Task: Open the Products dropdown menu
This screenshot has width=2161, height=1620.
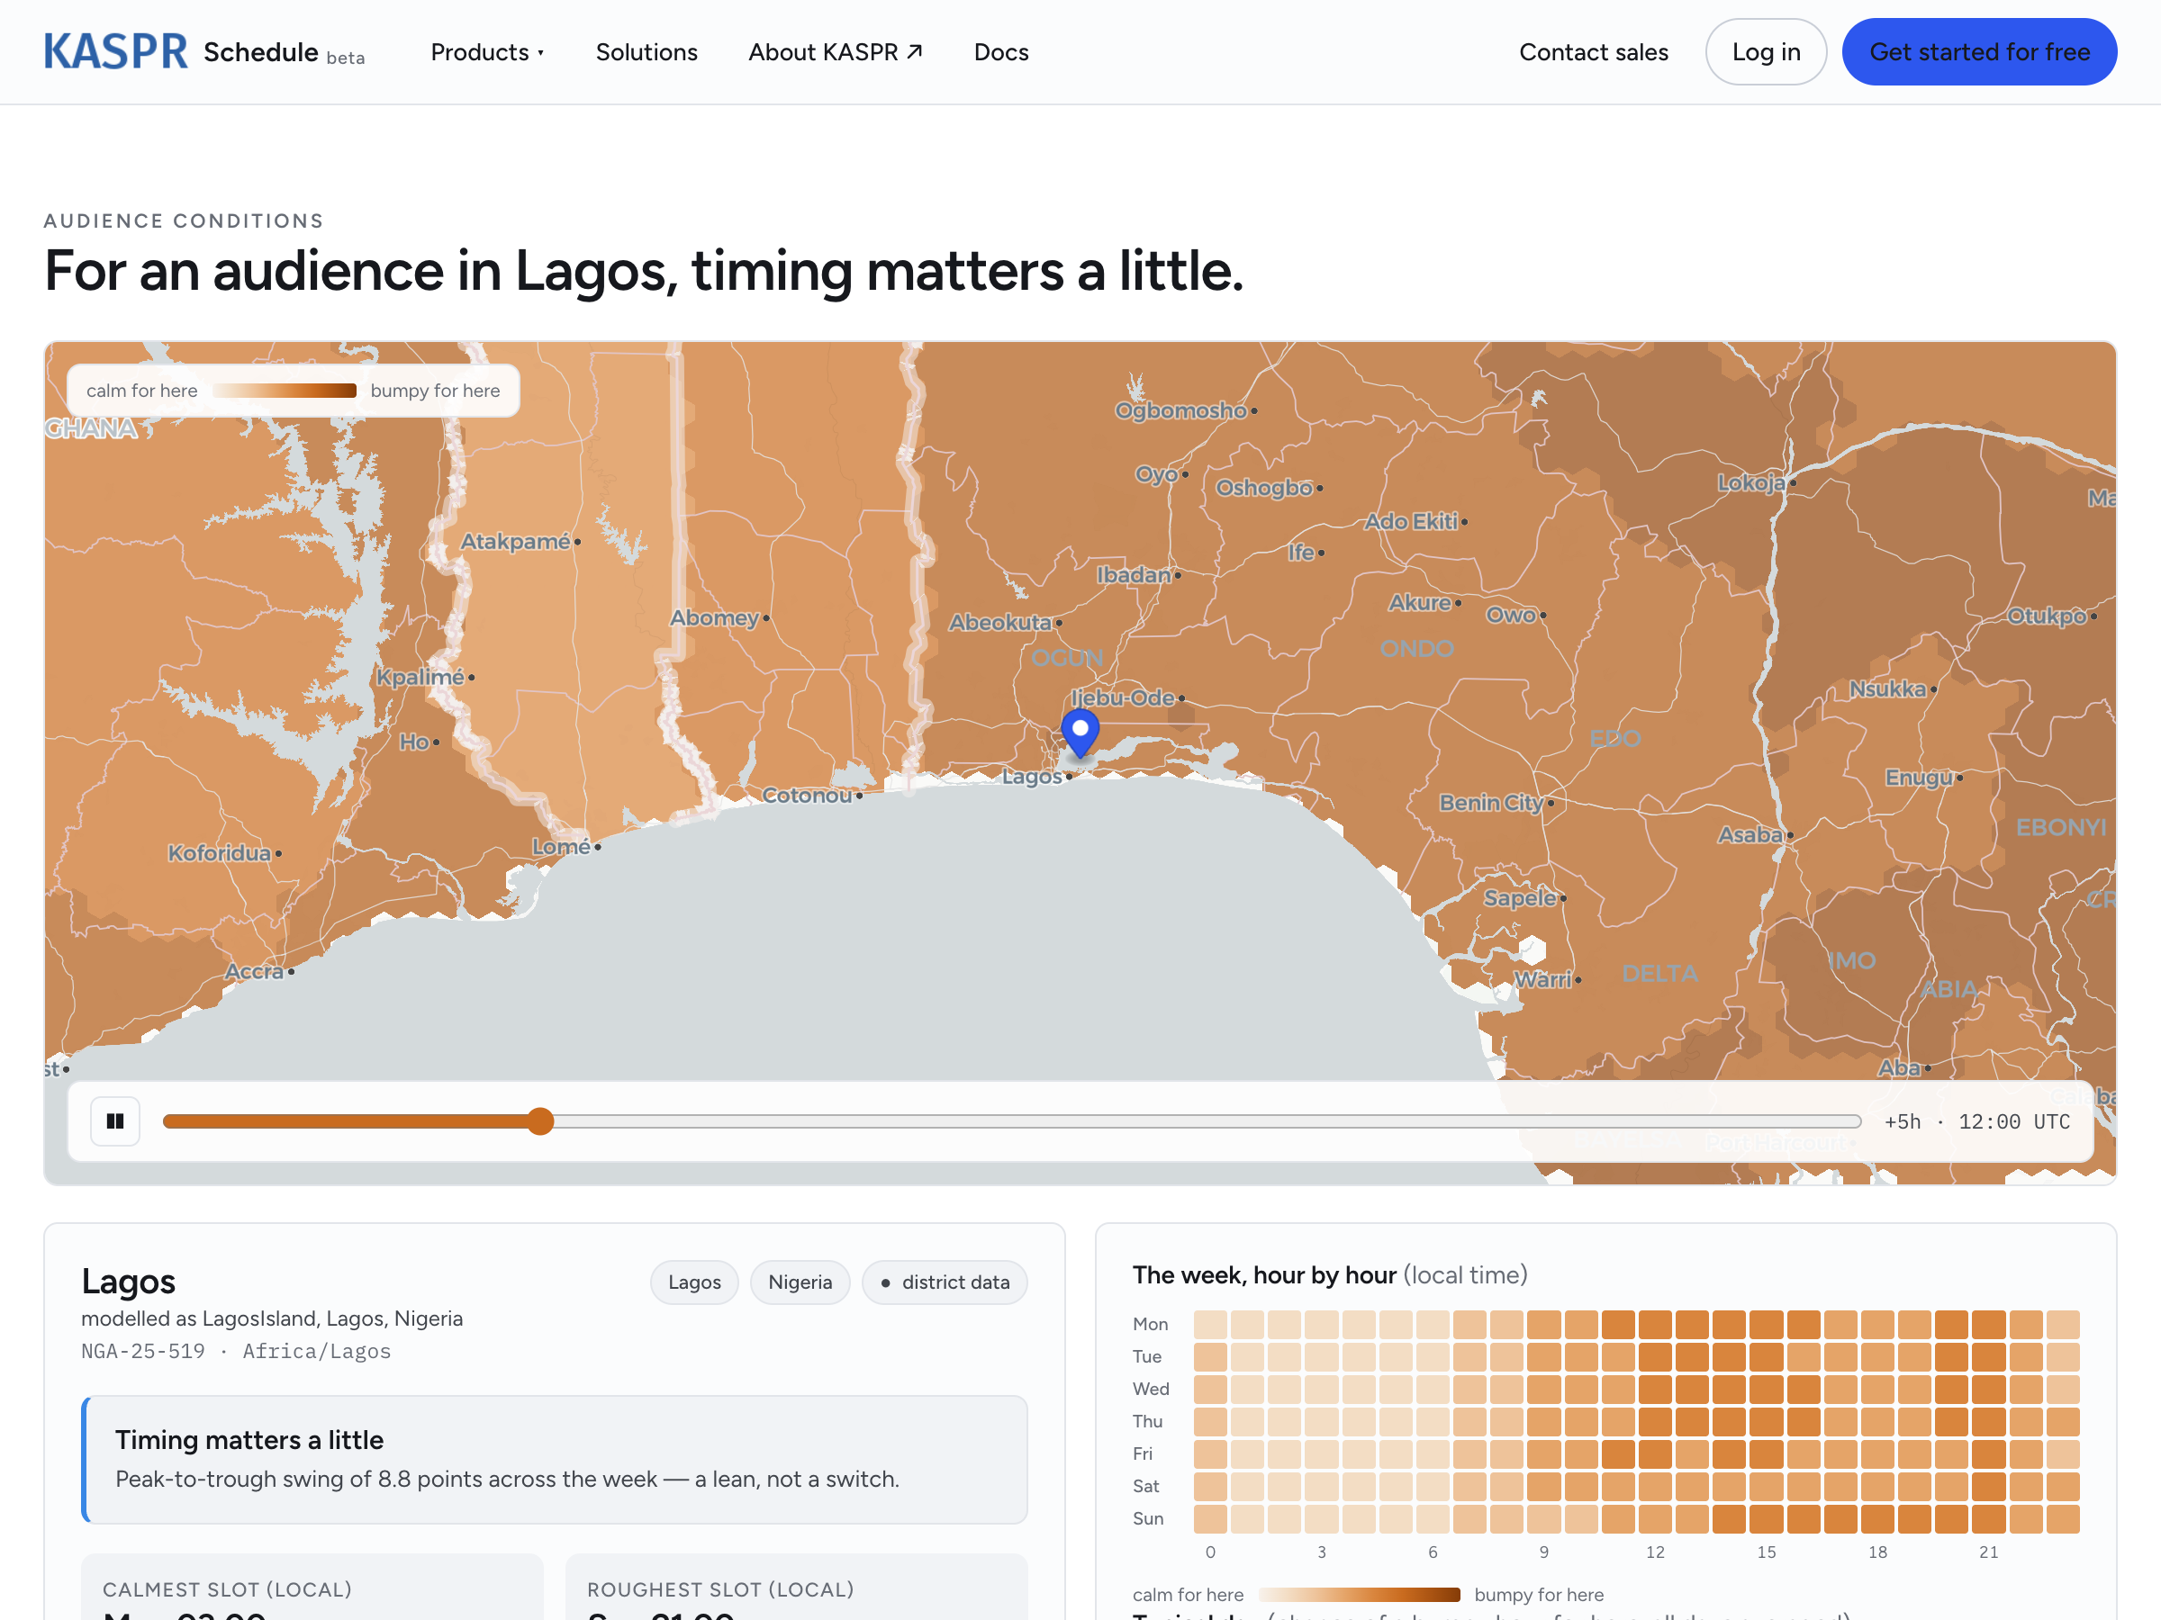Action: point(486,52)
